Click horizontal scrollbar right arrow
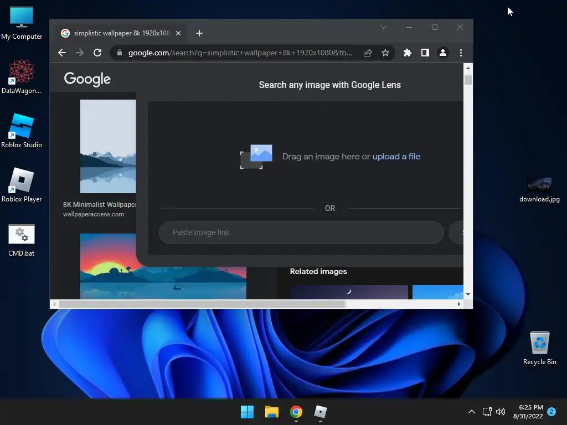Viewport: 567px width, 425px height. pyautogui.click(x=459, y=304)
